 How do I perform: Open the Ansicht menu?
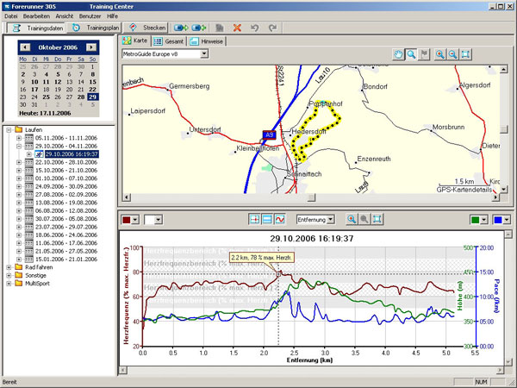pyautogui.click(x=65, y=16)
